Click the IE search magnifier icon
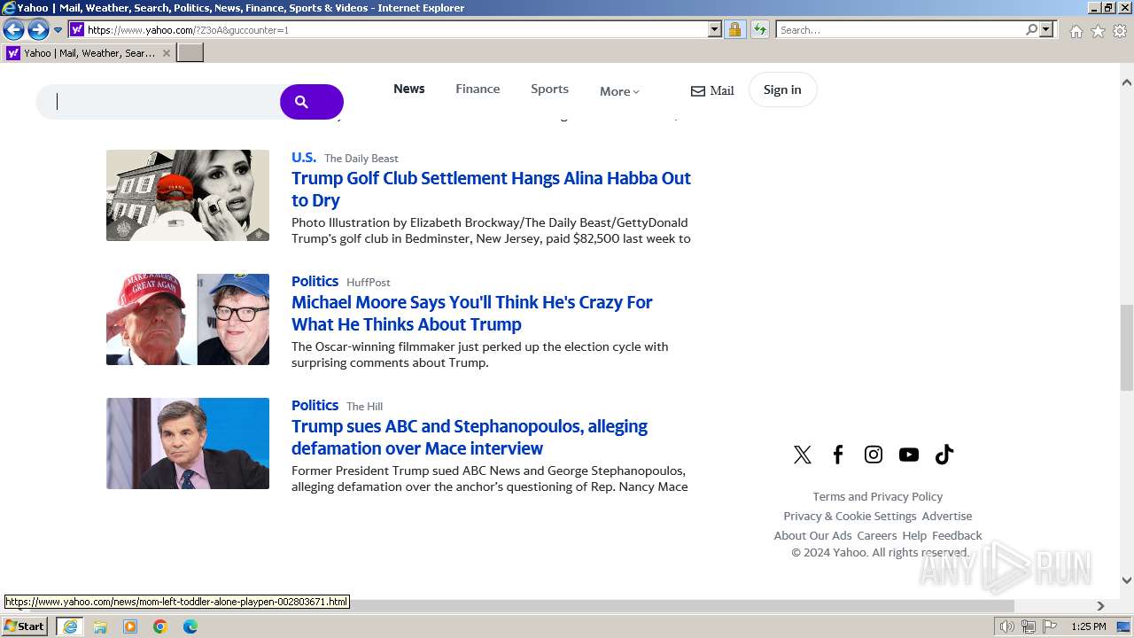1134x638 pixels. click(1031, 29)
